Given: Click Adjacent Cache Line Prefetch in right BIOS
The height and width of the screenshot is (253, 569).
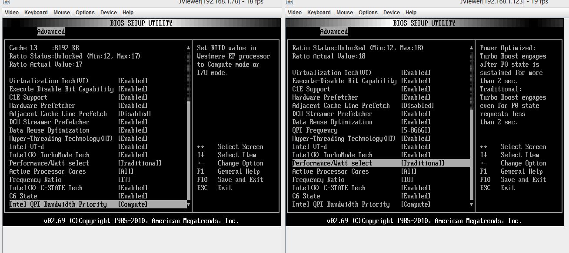Looking at the screenshot, I should tap(341, 106).
